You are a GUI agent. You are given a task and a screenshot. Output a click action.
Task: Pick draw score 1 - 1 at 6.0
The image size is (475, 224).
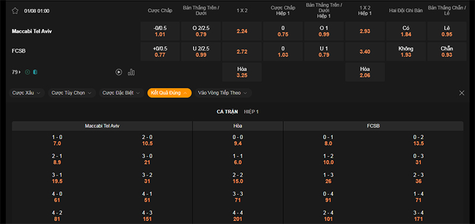238,159
